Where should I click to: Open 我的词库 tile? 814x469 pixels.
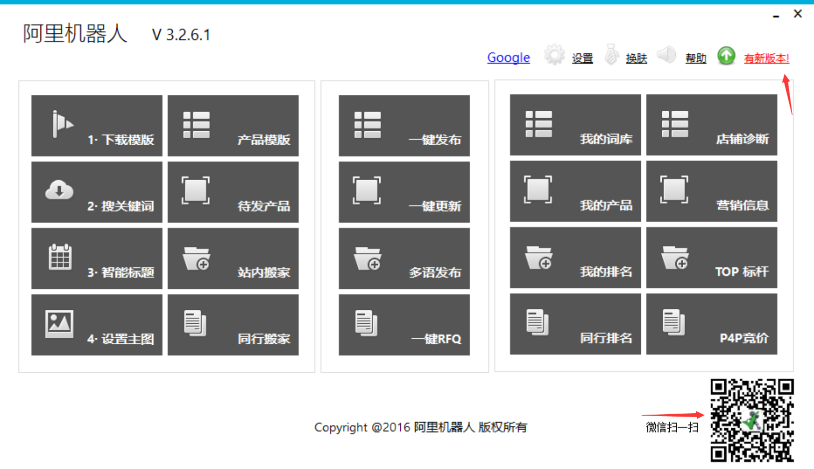(x=575, y=125)
